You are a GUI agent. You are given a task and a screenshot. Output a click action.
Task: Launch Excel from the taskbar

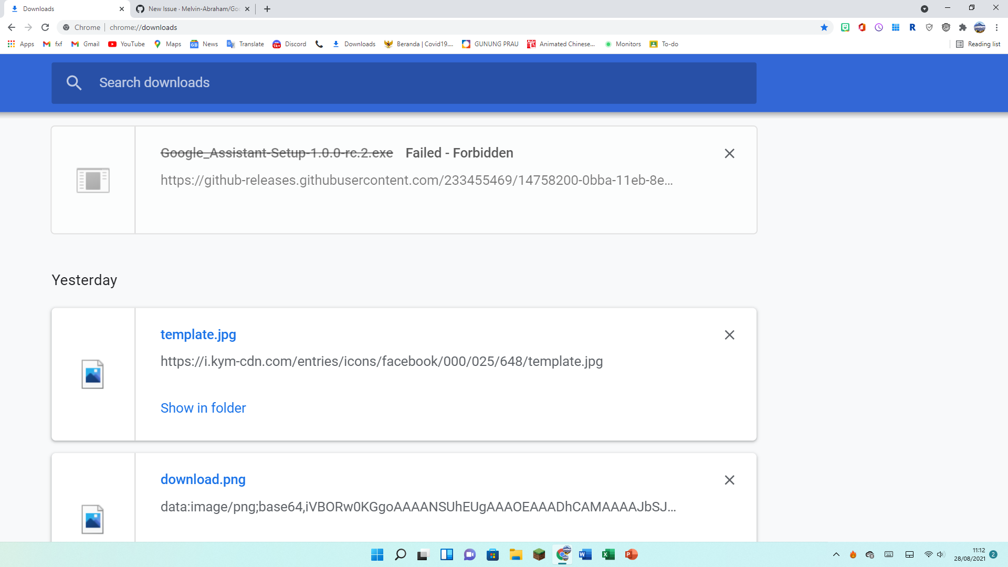(608, 554)
